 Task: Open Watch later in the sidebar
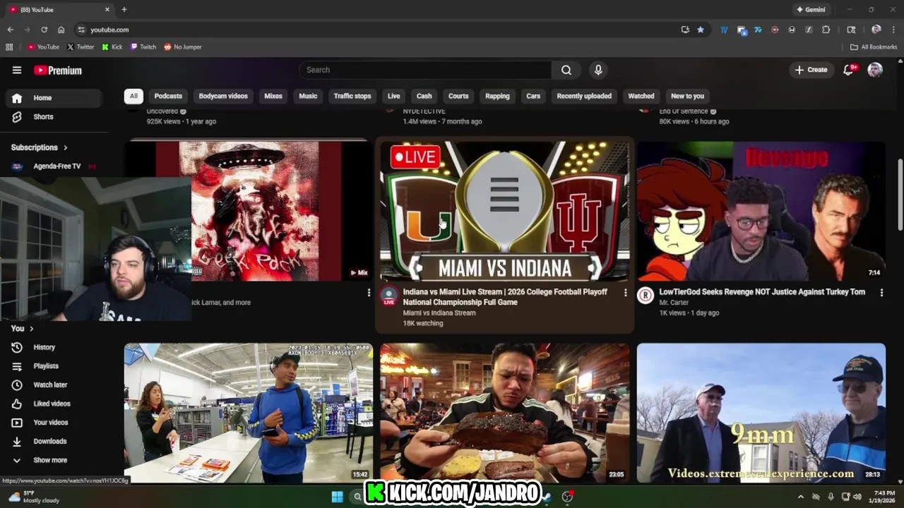pos(49,385)
